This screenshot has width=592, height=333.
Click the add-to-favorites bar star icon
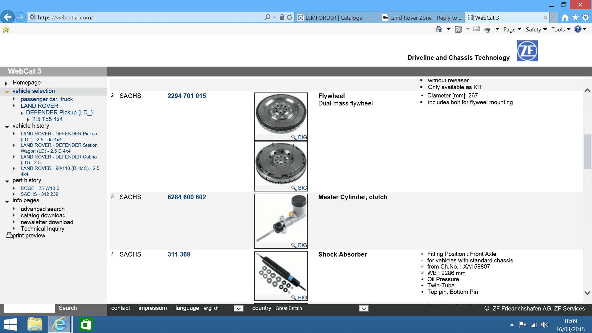click(6, 29)
